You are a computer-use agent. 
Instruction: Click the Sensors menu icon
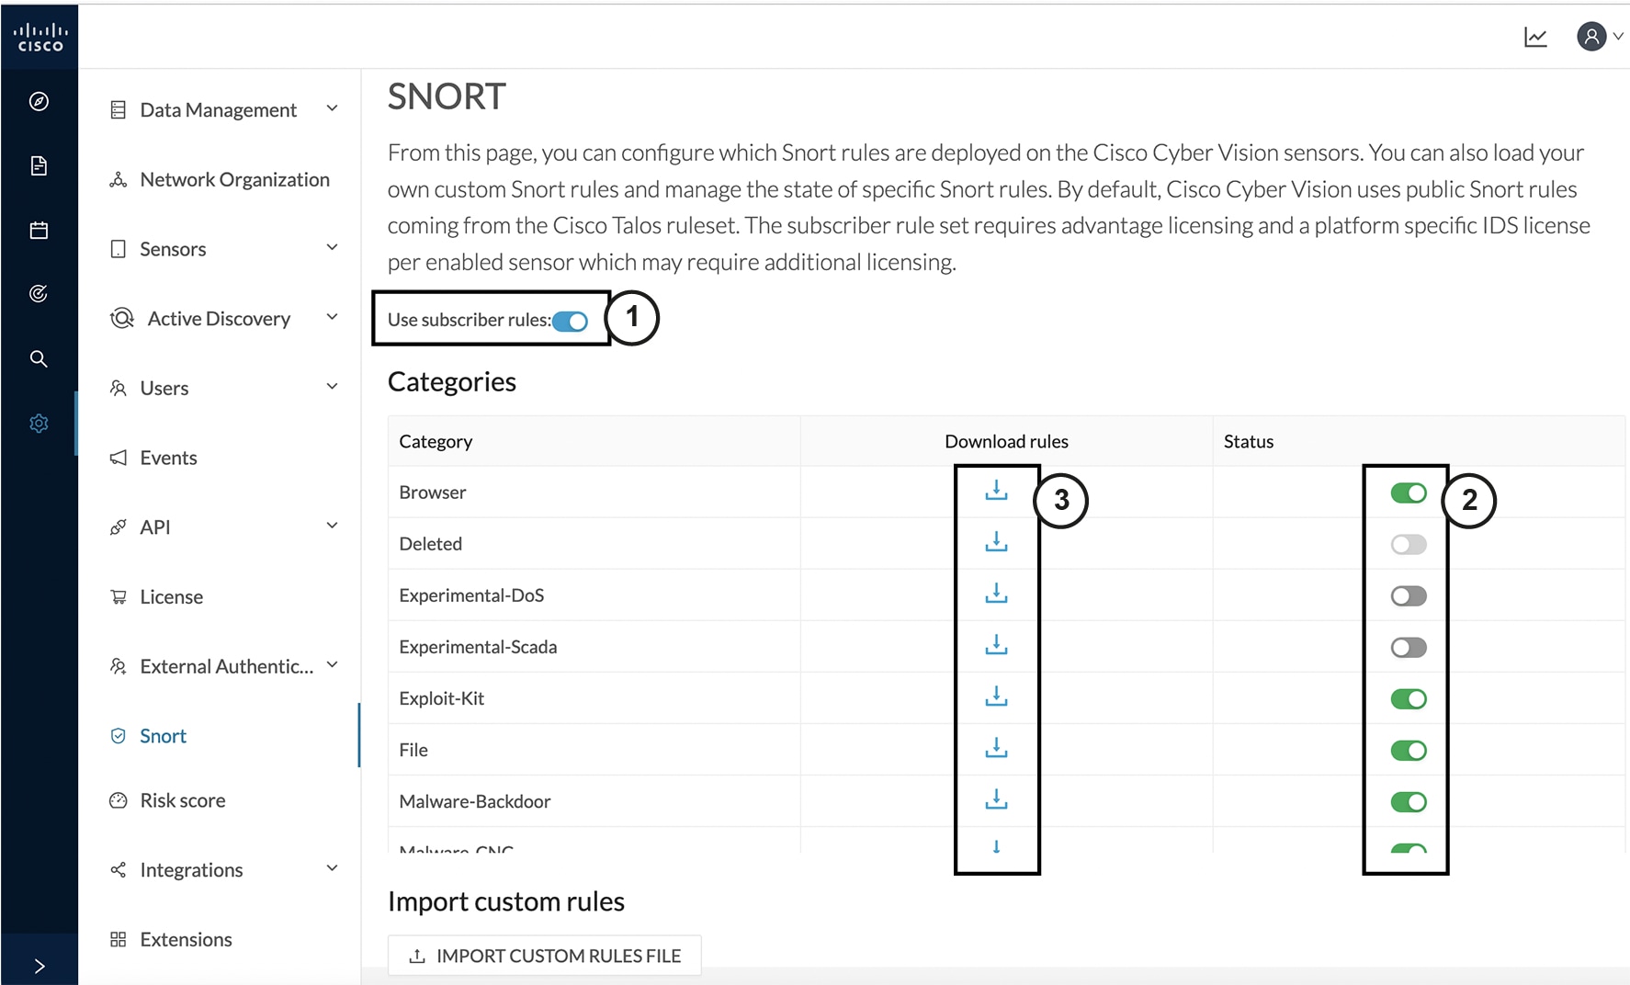(x=118, y=249)
